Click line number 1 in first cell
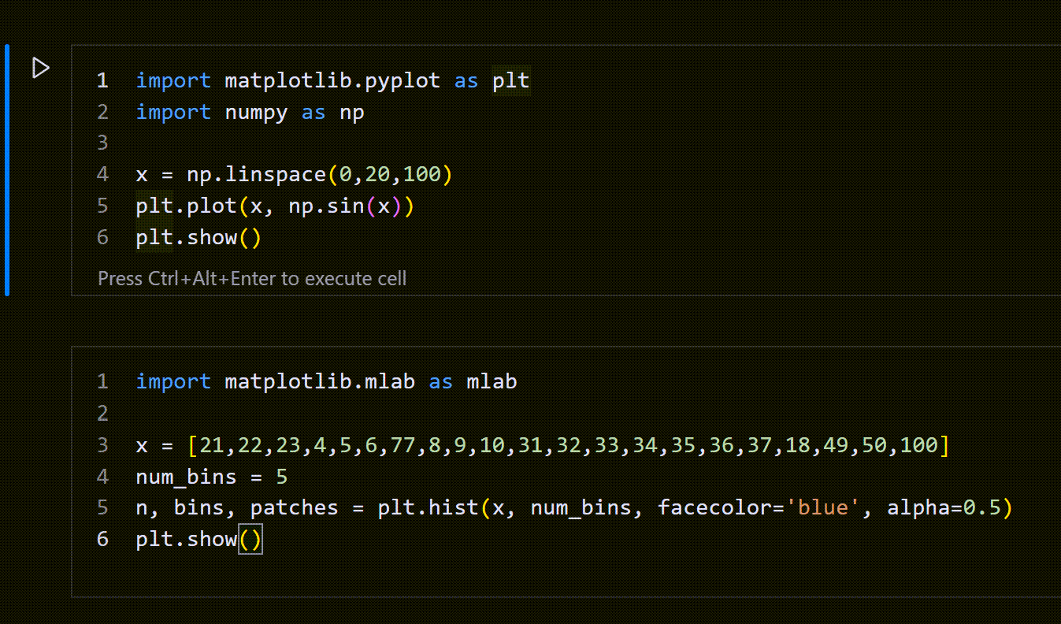This screenshot has height=624, width=1061. (102, 80)
